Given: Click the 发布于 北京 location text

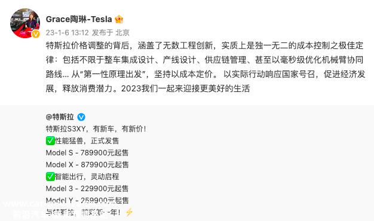Looking at the screenshot, I should click(111, 33).
